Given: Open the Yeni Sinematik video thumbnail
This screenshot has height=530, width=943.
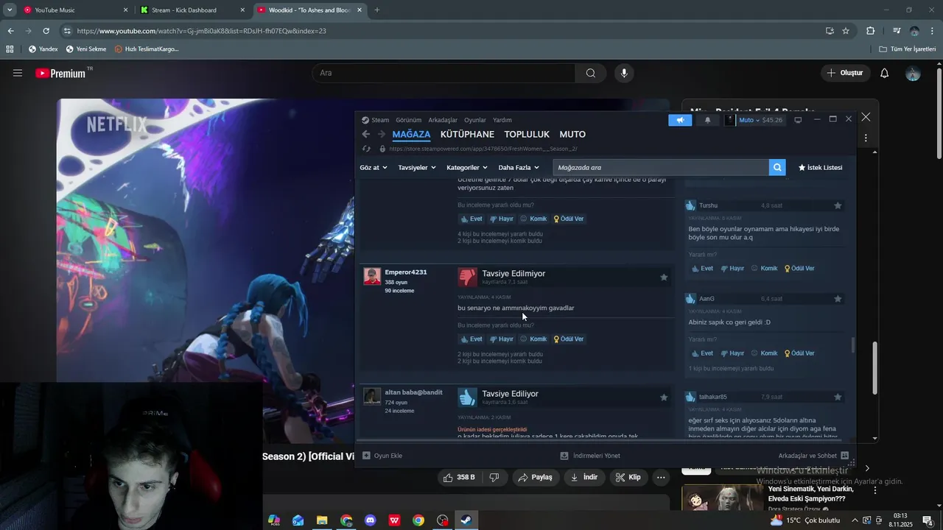Looking at the screenshot, I should point(722,498).
